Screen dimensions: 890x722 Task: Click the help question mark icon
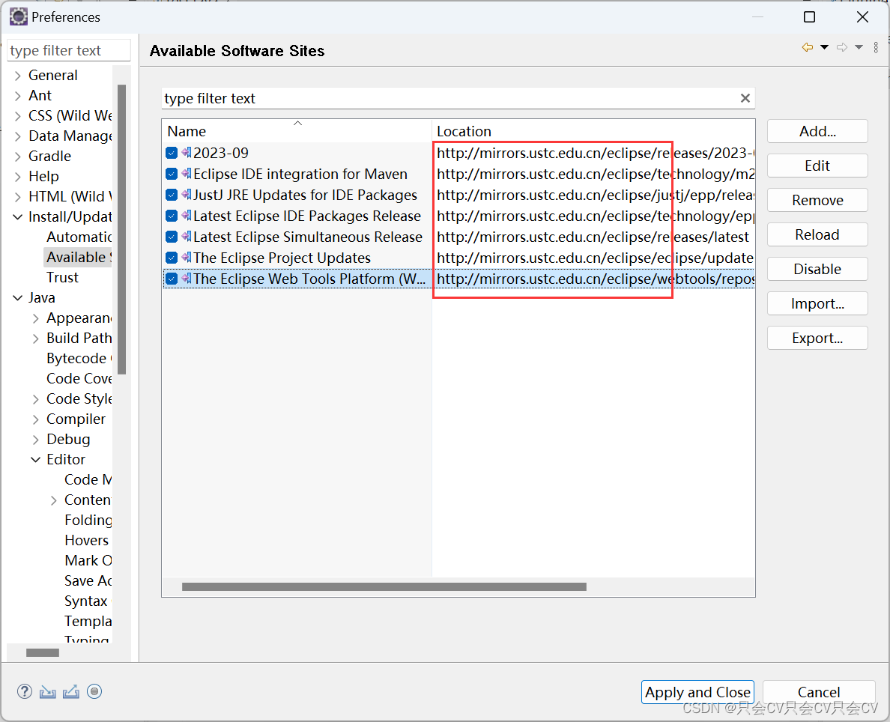(25, 692)
